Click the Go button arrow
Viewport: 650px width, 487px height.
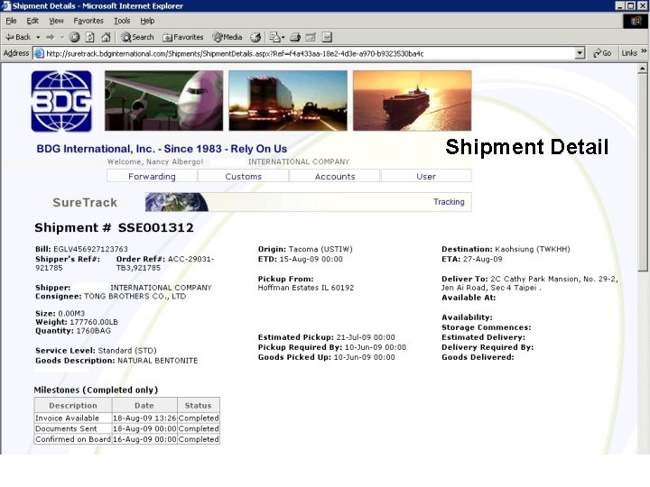(x=602, y=53)
